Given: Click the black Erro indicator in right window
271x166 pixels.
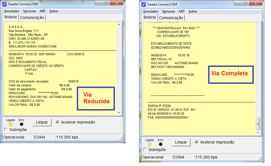Looking at the screenshot, I should [x=161, y=144].
